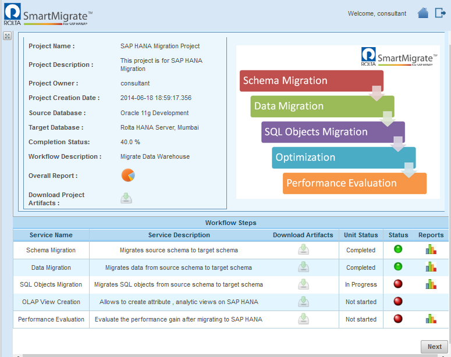
Task: Open the Data Migration report chart
Action: pos(431,267)
